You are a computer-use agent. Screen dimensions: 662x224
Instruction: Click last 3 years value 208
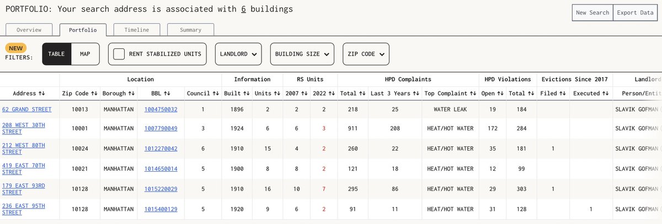coord(394,128)
